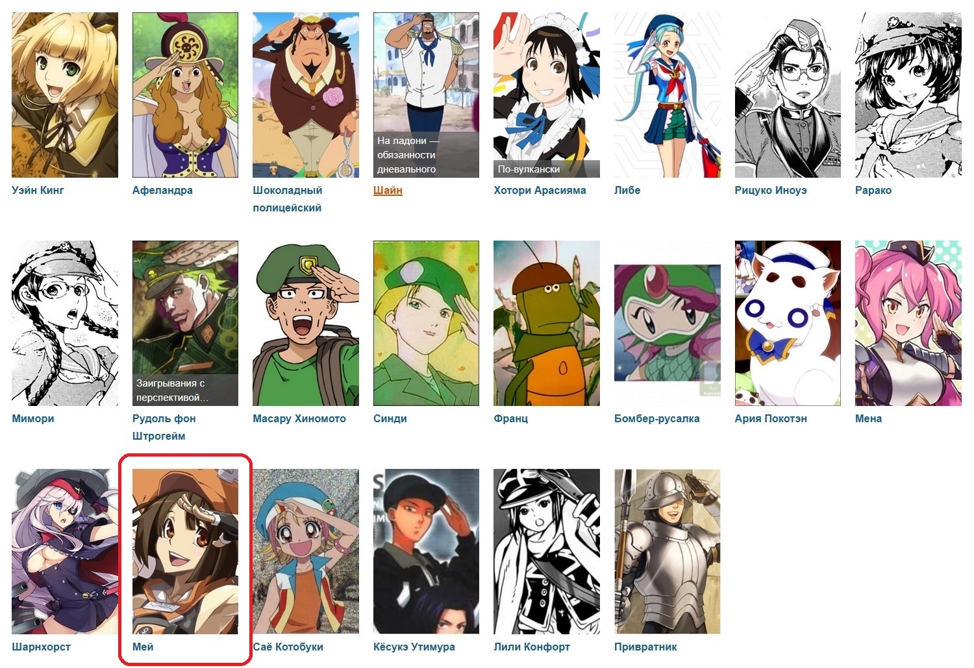Screen dimensions: 974x668
Task: Click the Афеландра name link
Action: click(x=162, y=190)
